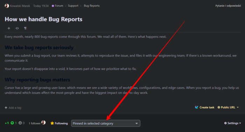
Task: Open the Pinned in selected category dropdown
Action: pos(106,123)
